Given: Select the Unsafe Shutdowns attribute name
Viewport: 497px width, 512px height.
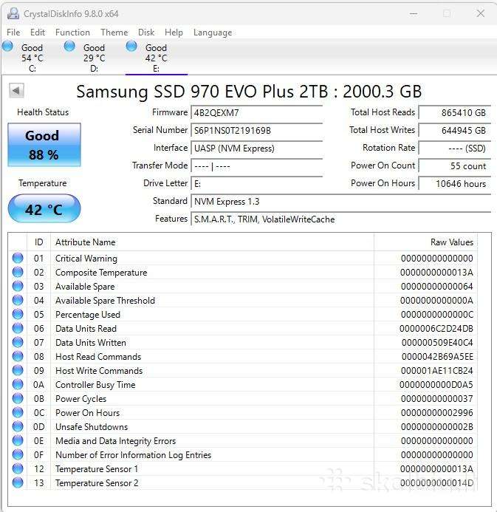Looking at the screenshot, I should click(x=92, y=427).
